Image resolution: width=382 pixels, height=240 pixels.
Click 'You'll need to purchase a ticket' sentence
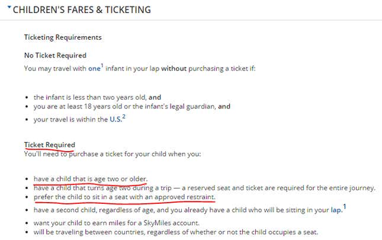[x=113, y=154]
